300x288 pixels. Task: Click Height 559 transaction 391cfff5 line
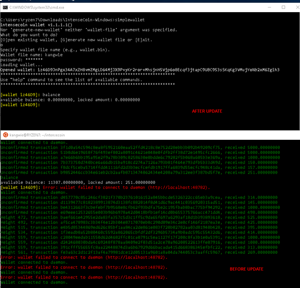(139, 247)
